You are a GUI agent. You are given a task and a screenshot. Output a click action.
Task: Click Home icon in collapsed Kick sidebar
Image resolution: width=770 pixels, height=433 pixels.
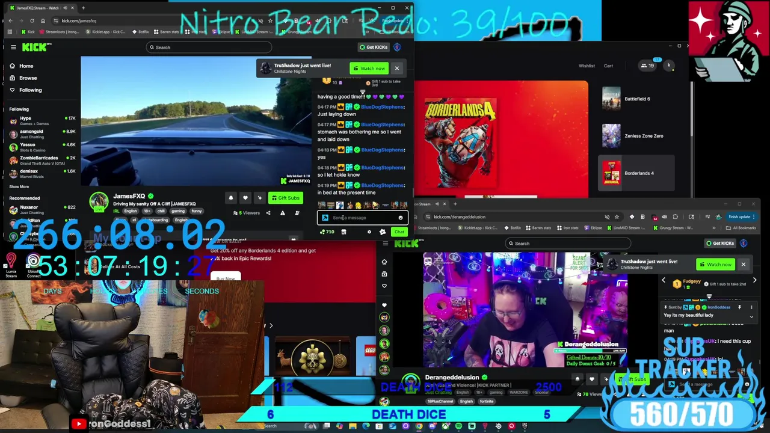[x=384, y=262]
